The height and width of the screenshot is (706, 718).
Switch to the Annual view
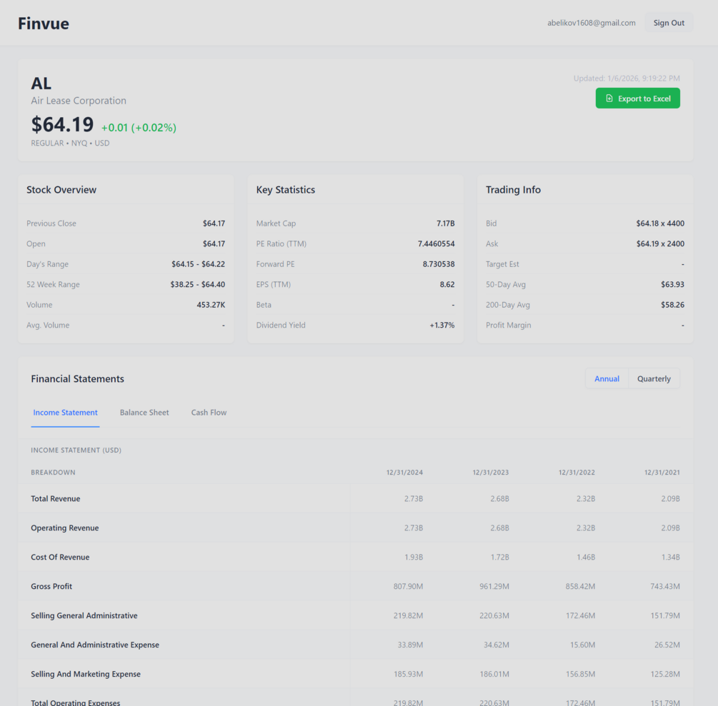pyautogui.click(x=607, y=379)
